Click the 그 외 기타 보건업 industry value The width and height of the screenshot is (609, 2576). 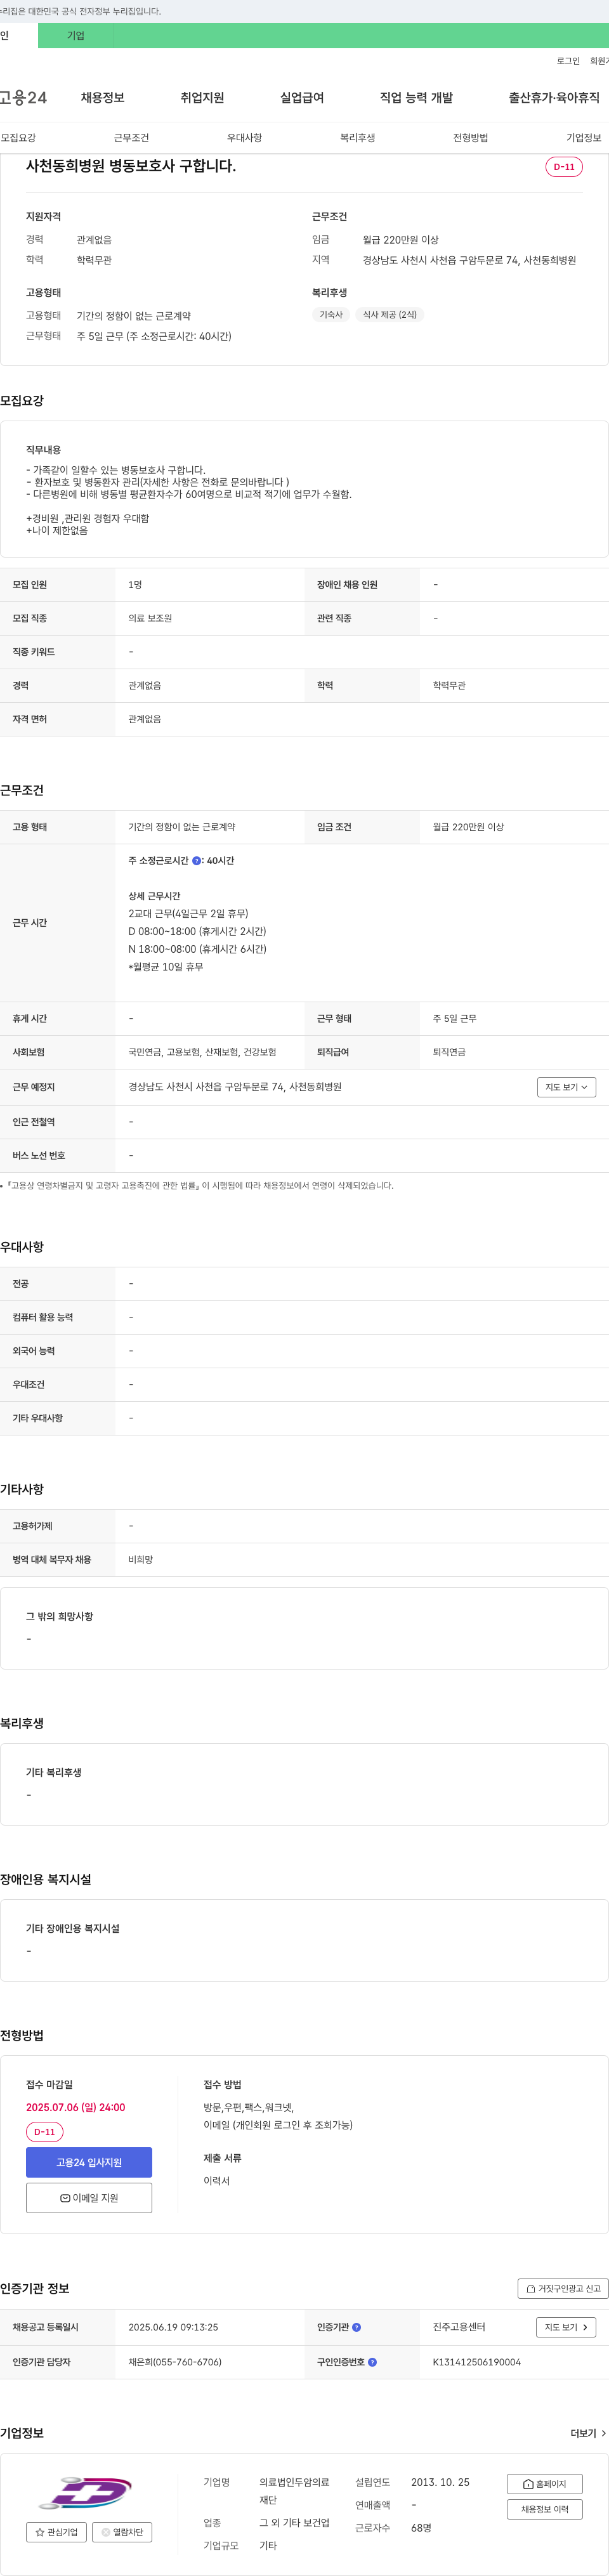coord(294,2523)
